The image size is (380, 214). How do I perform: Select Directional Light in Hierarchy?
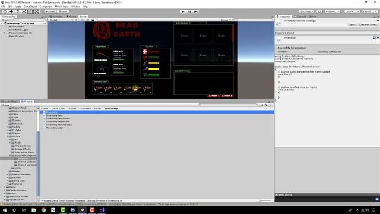coord(18,30)
